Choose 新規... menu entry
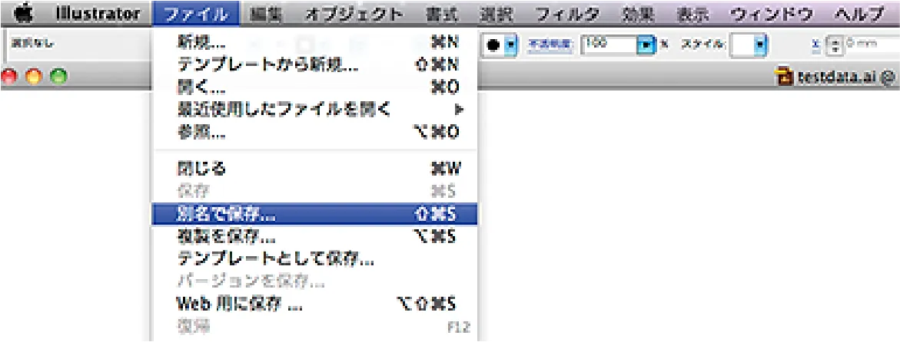900x342 pixels. tap(314, 44)
